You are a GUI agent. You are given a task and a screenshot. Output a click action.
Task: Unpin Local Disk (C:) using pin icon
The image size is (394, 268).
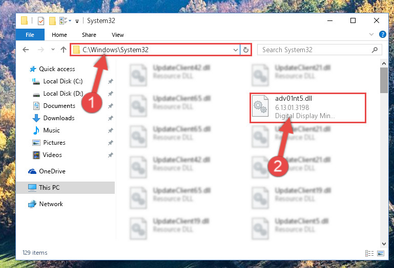pos(110,81)
